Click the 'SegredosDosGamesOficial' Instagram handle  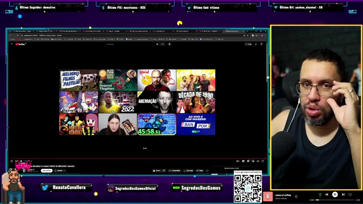pos(136,188)
